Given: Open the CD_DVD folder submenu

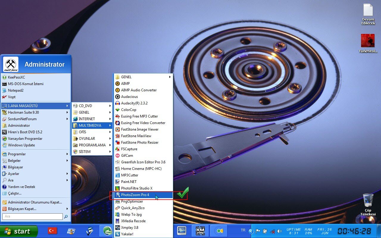Looking at the screenshot, I should [x=92, y=106].
